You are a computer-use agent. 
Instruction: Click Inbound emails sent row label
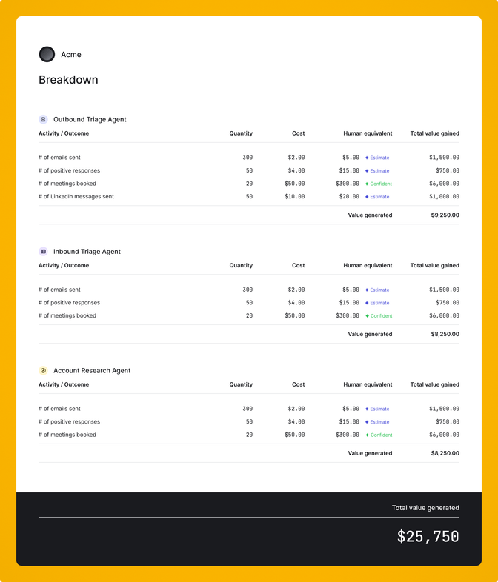point(59,290)
